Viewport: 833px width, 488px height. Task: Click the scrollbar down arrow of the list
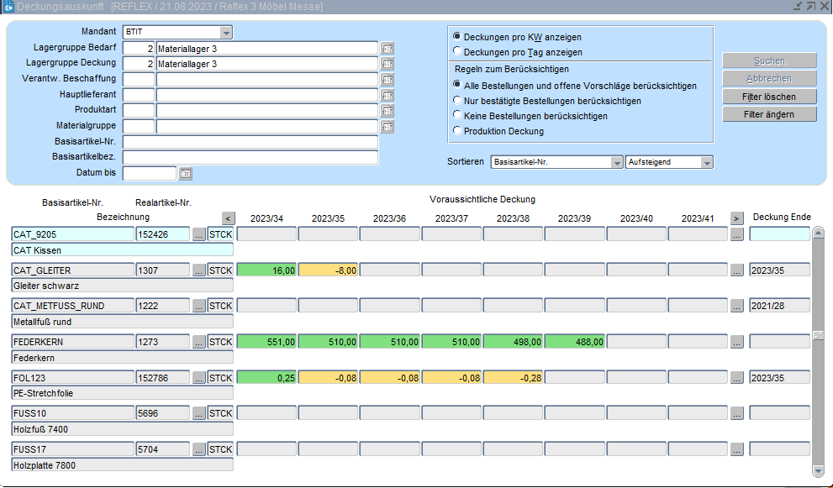click(818, 470)
